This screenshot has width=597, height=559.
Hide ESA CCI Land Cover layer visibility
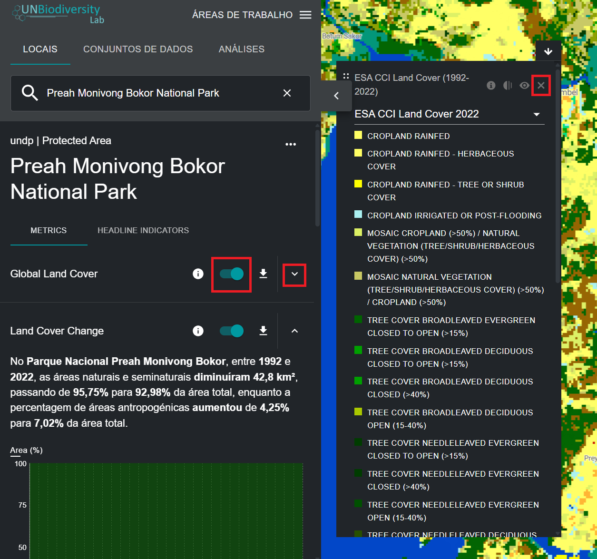pyautogui.click(x=524, y=86)
